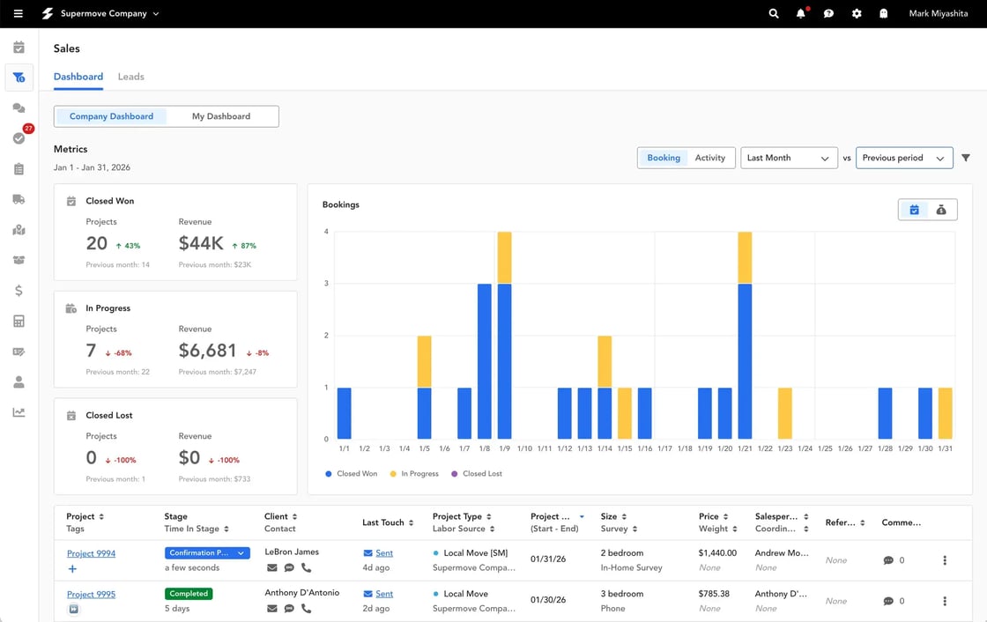Toggle Closed Won legend series
The image size is (987, 622).
pos(352,474)
